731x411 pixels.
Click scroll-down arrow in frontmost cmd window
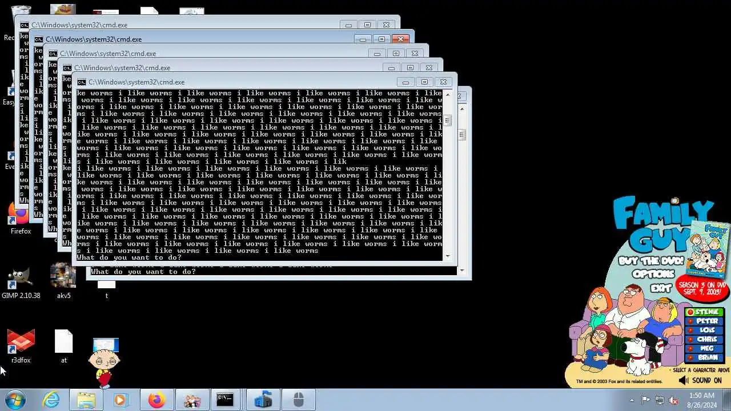448,257
